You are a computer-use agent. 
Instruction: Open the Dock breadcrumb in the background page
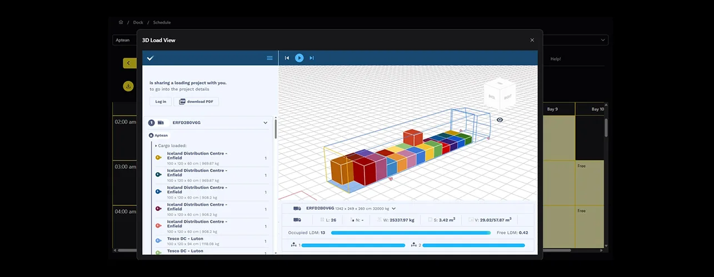[138, 23]
